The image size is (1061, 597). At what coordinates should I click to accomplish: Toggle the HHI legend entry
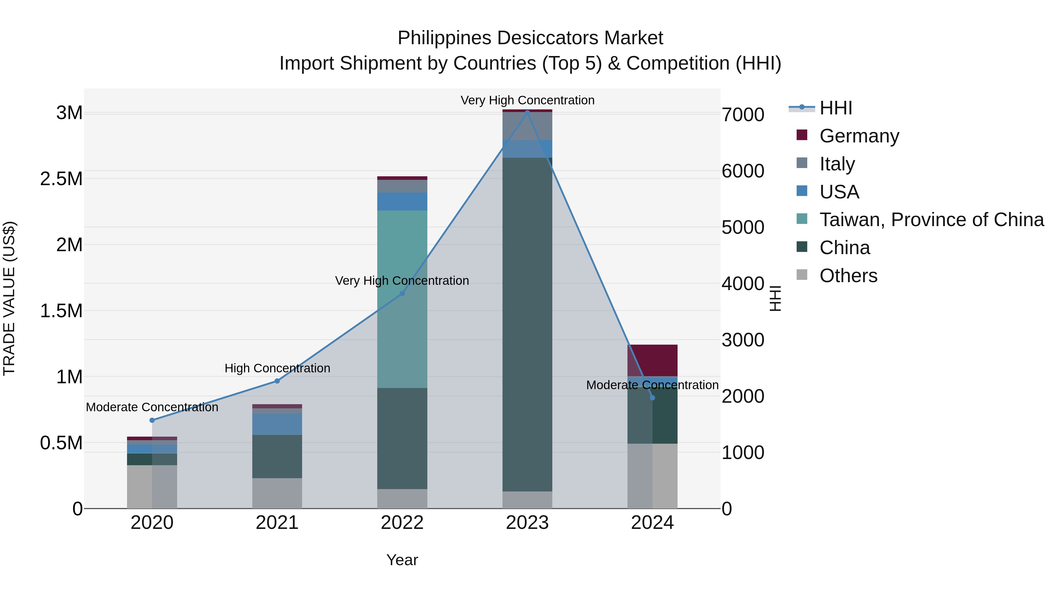[820, 108]
